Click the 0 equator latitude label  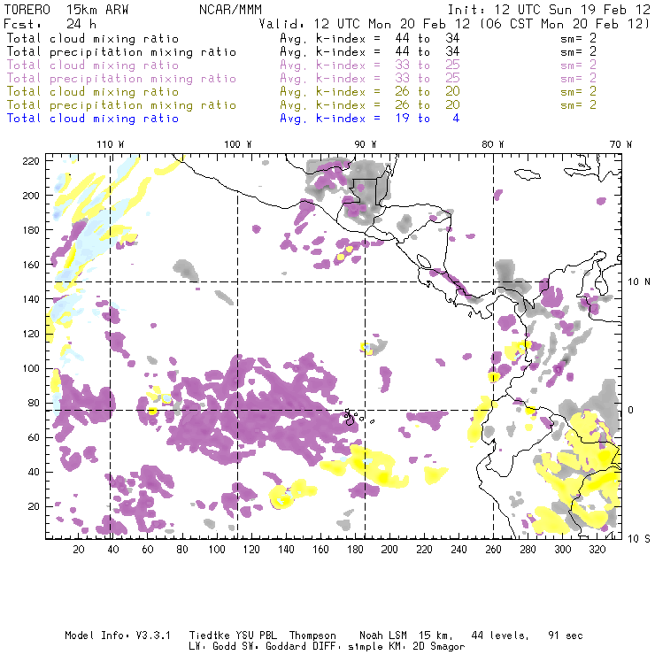[632, 410]
